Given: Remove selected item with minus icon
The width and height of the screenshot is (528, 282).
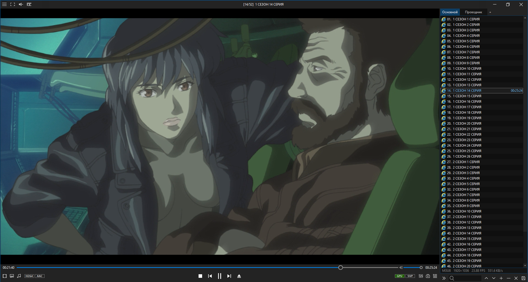Looking at the screenshot, I should 509,278.
